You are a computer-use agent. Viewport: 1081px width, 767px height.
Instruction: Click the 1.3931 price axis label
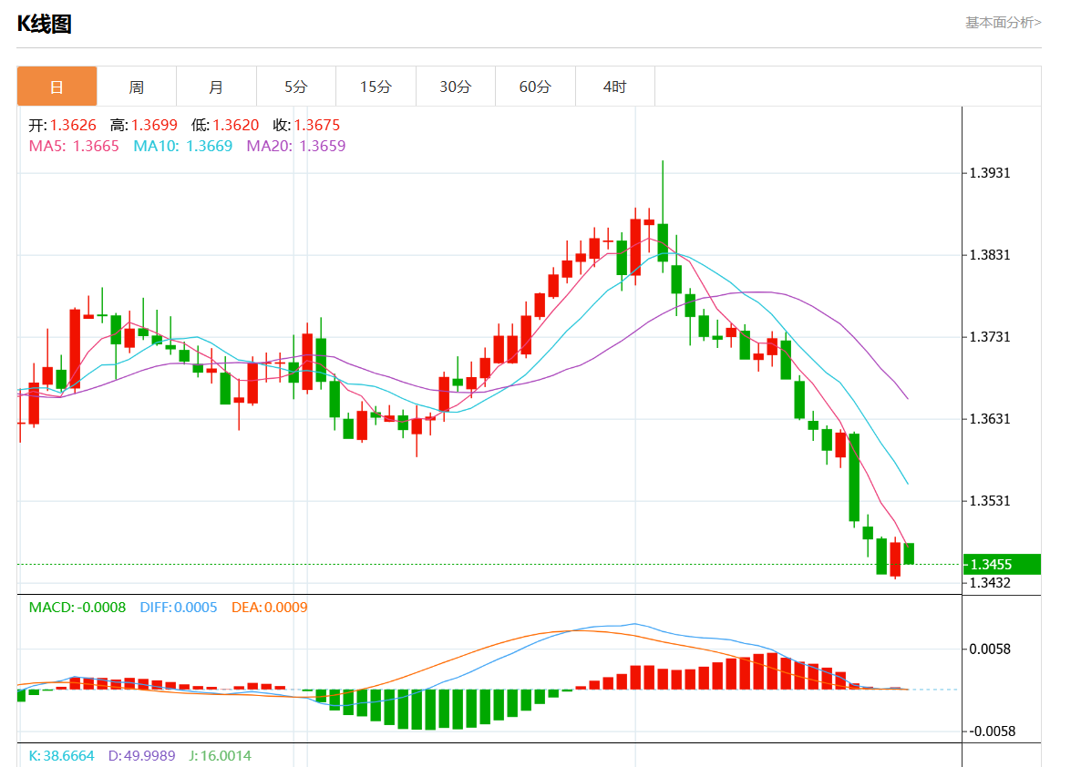click(989, 173)
